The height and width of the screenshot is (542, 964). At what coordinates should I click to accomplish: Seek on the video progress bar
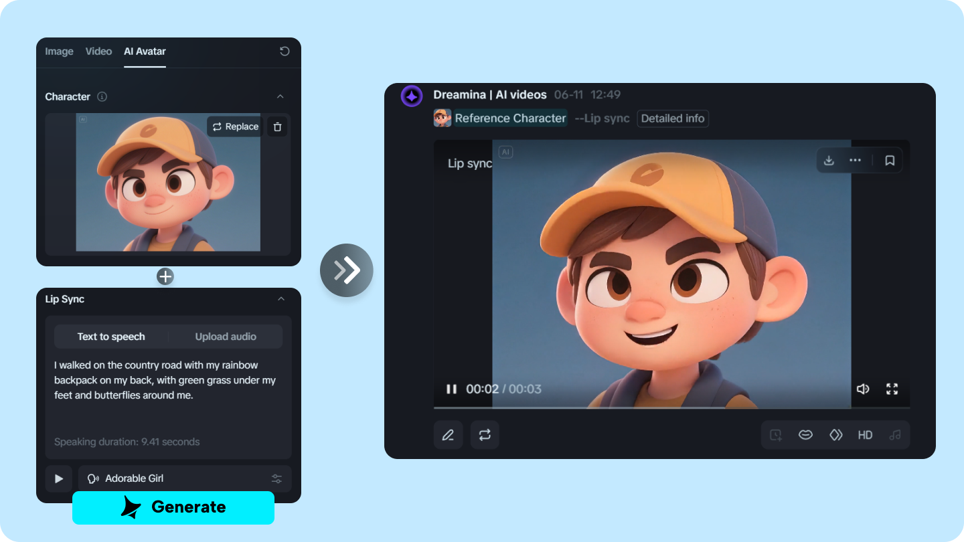pyautogui.click(x=671, y=407)
